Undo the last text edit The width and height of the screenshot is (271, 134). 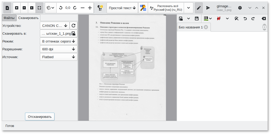click(x=245, y=19)
